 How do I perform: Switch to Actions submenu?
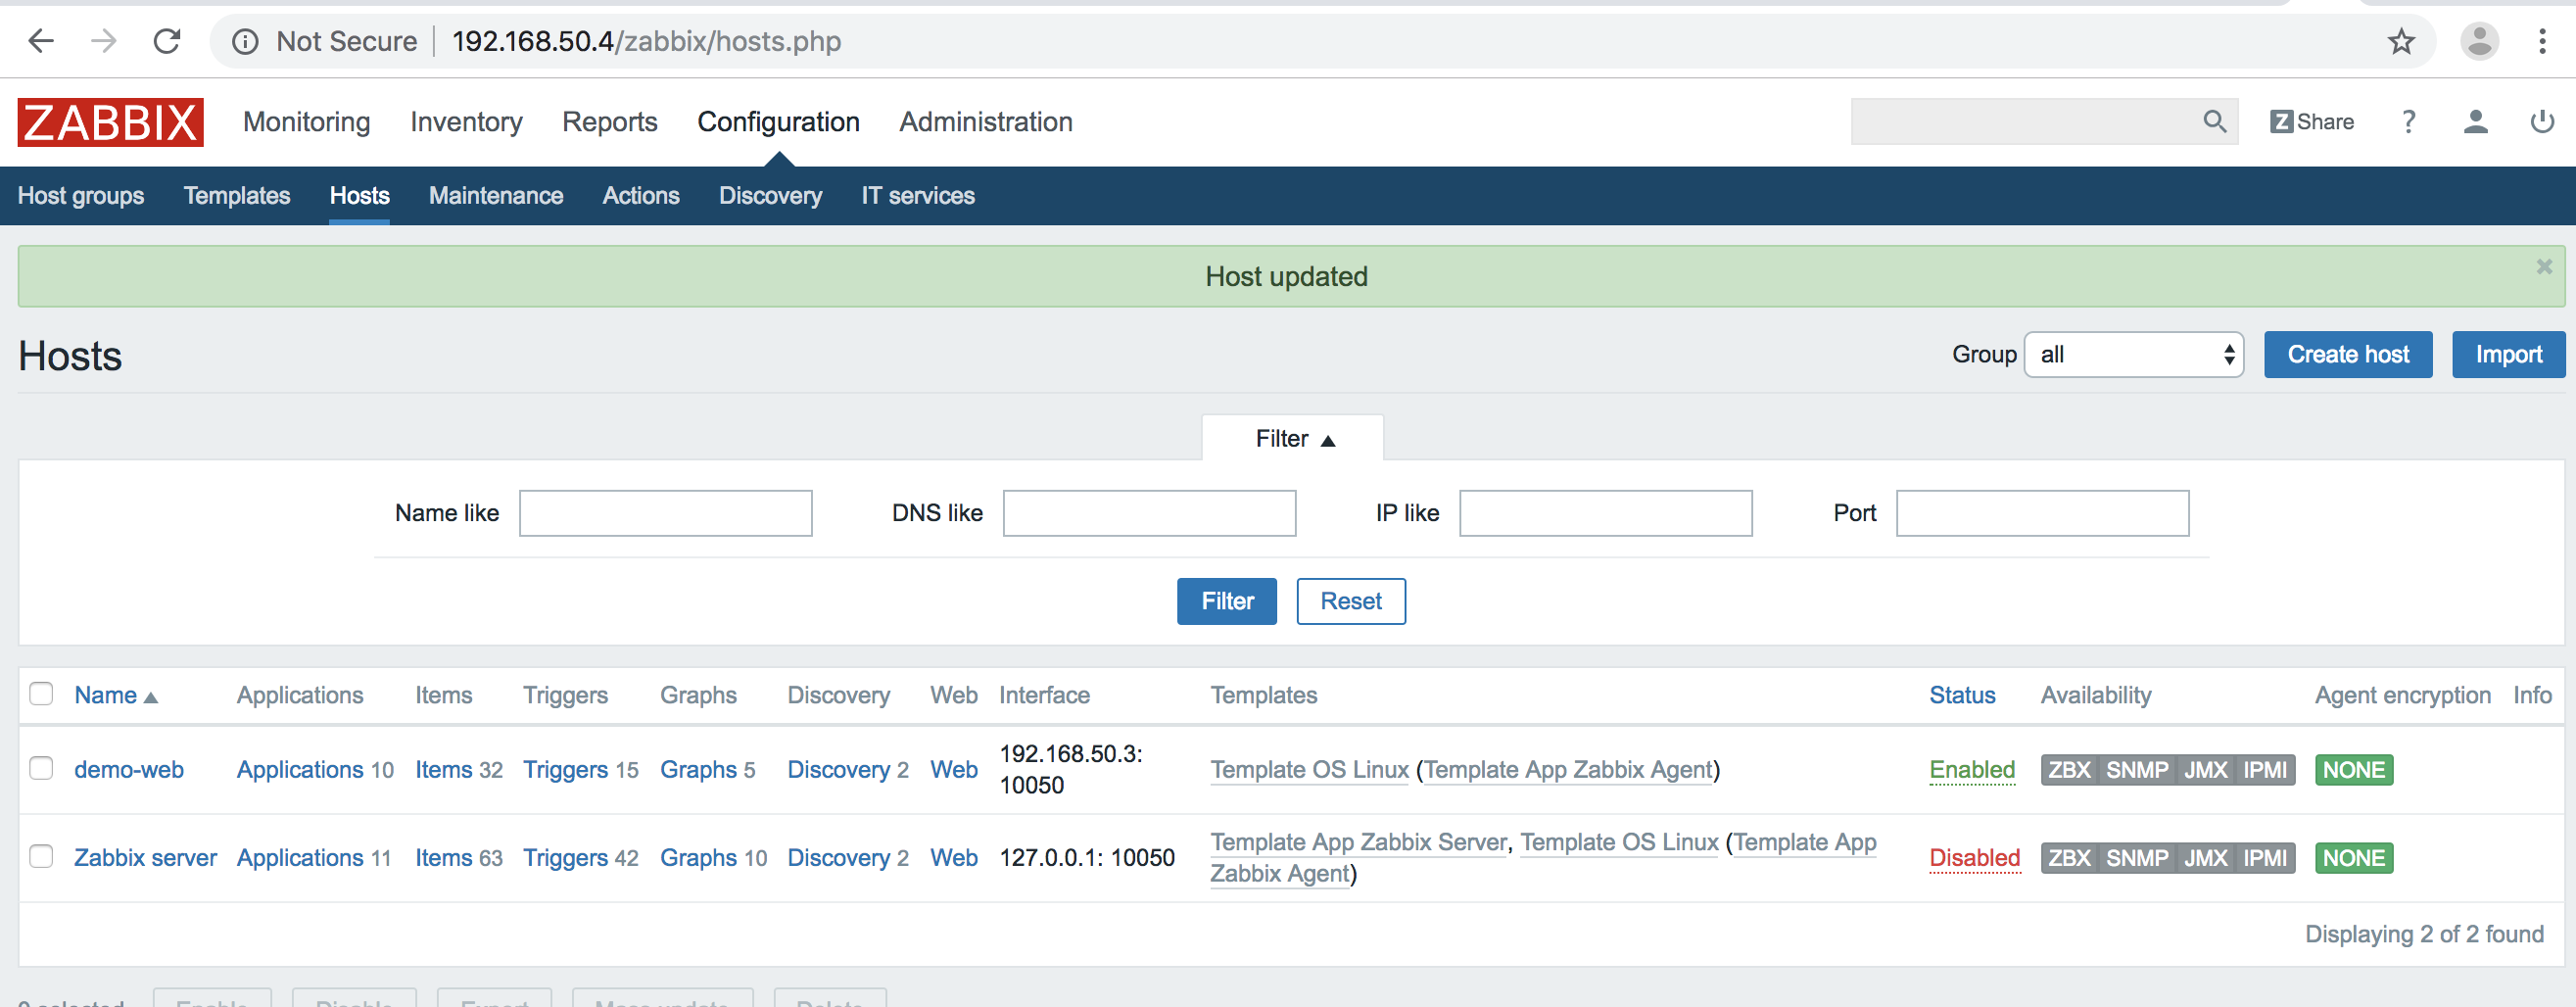pyautogui.click(x=641, y=196)
